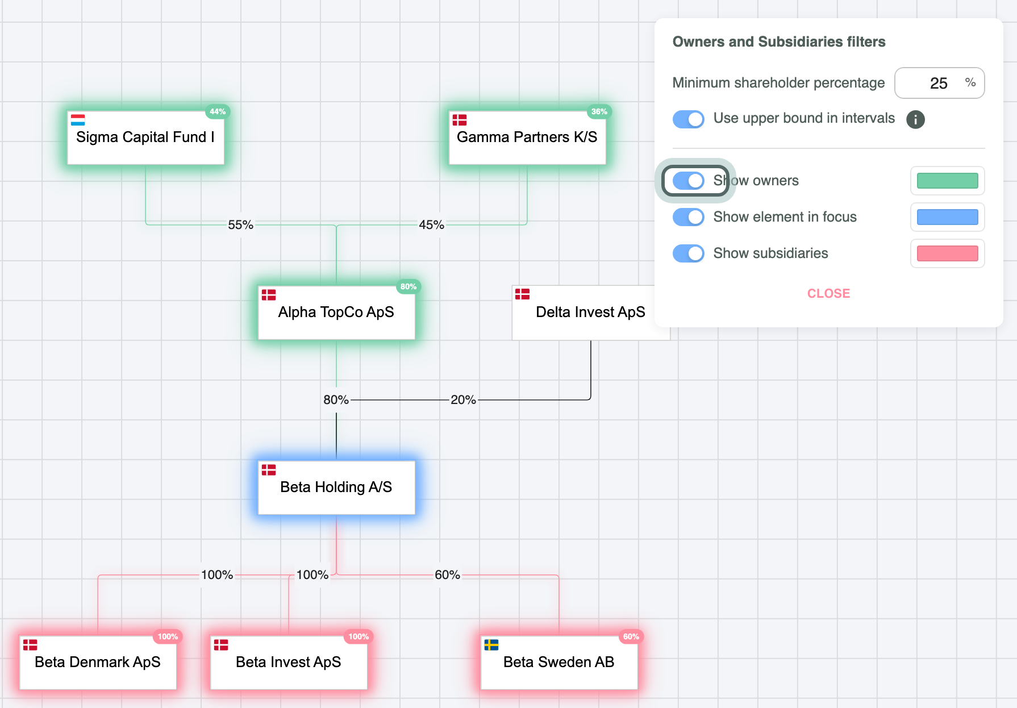Click the Danish flag on Gamma Partners K/S
1017x708 pixels.
coord(460,120)
